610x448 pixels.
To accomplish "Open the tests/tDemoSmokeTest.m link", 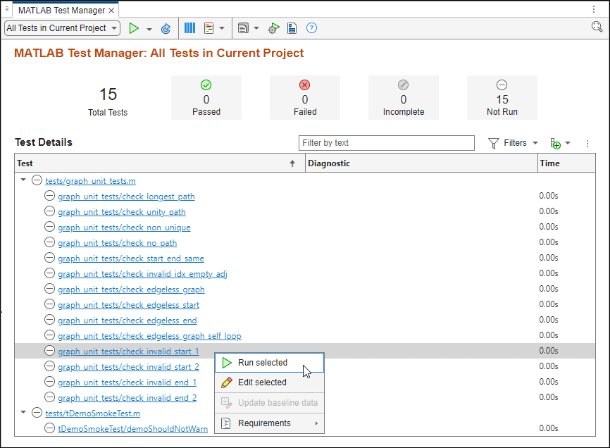I will point(92,413).
